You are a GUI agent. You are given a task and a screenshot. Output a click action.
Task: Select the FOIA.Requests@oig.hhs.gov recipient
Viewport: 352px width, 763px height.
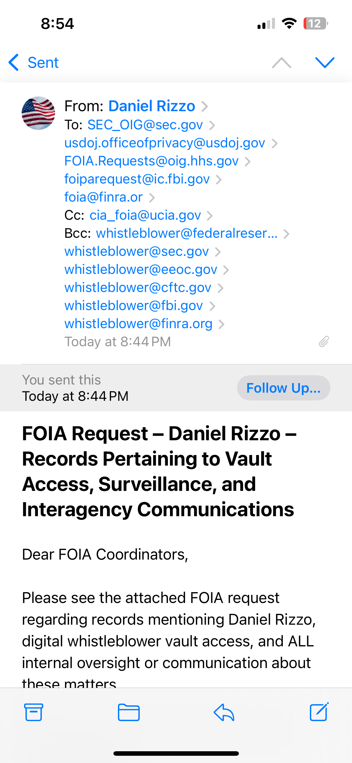pyautogui.click(x=151, y=161)
